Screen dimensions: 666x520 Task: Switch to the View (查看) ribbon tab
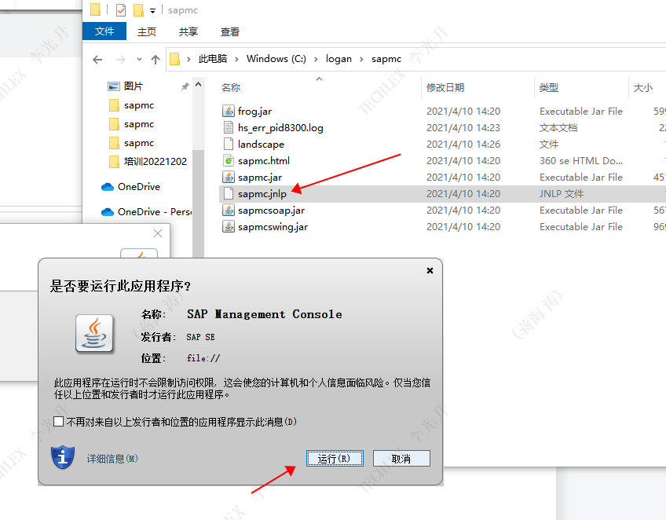tap(230, 31)
